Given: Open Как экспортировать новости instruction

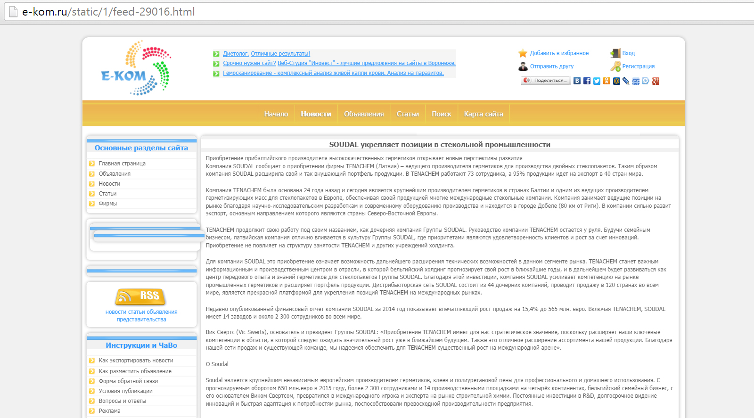Looking at the screenshot, I should click(x=136, y=361).
